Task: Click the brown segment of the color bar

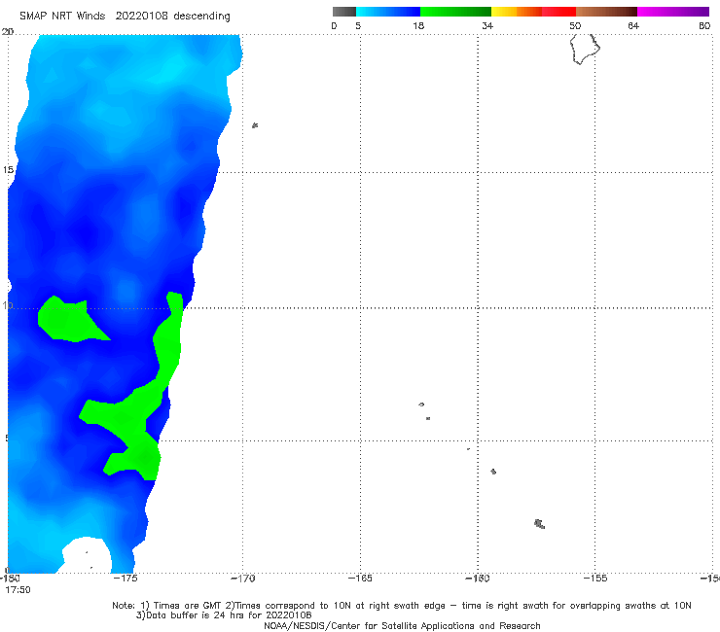Action: click(606, 12)
